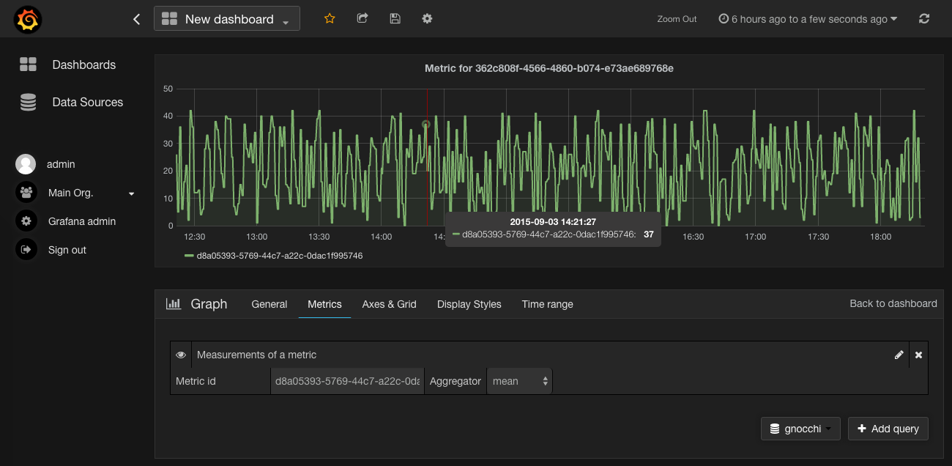Click the Add query button
Screen dimensions: 952x466
click(x=888, y=429)
